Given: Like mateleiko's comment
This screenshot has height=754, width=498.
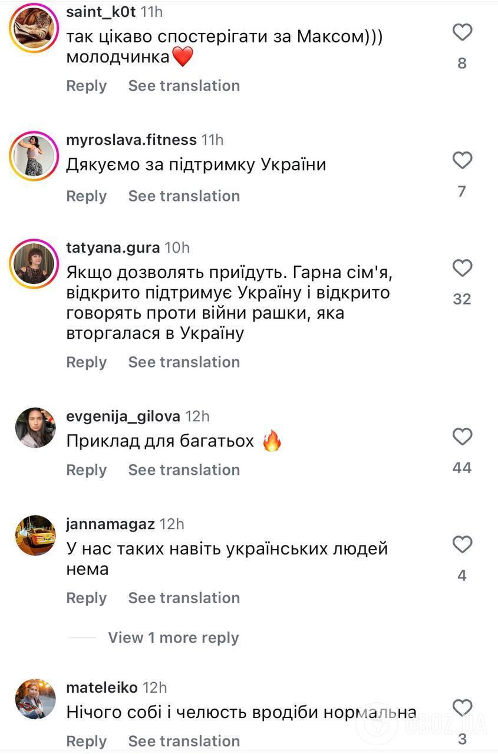Looking at the screenshot, I should [x=462, y=708].
